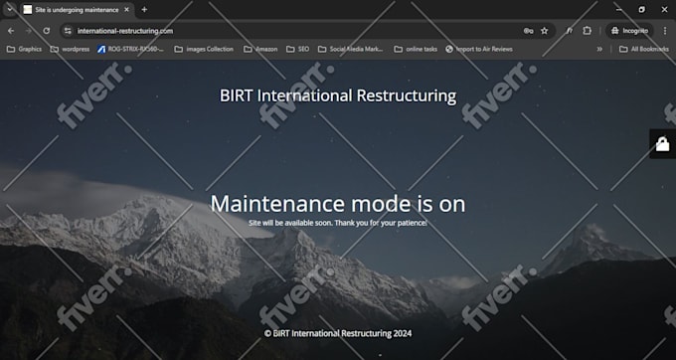This screenshot has height=360, width=676.
Task: Click the extension icon left of Extensions
Action: [x=570, y=31]
